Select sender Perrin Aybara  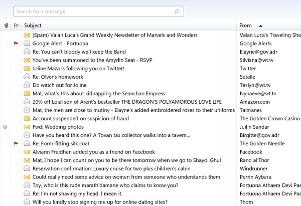(x=255, y=177)
